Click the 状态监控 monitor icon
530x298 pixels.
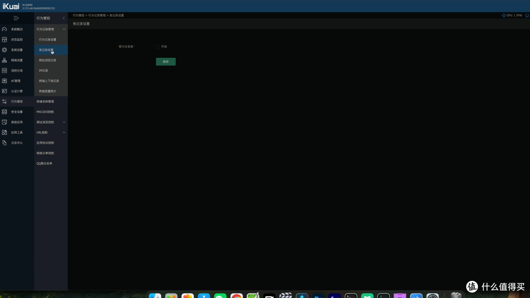coord(4,40)
